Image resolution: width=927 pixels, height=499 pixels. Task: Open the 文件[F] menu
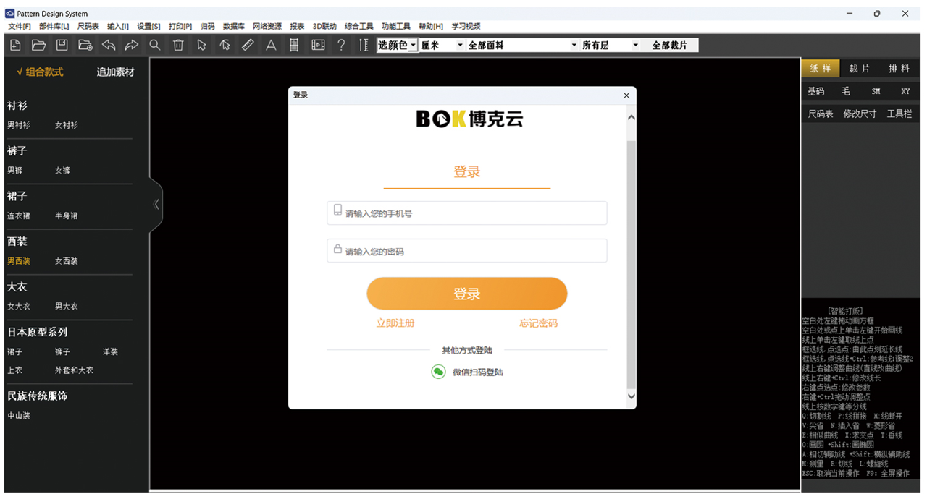click(x=20, y=26)
